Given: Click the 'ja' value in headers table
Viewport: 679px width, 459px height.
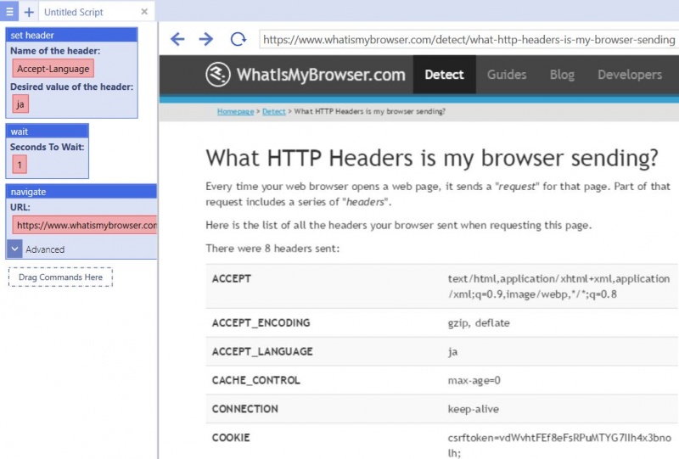Looking at the screenshot, I should (452, 351).
